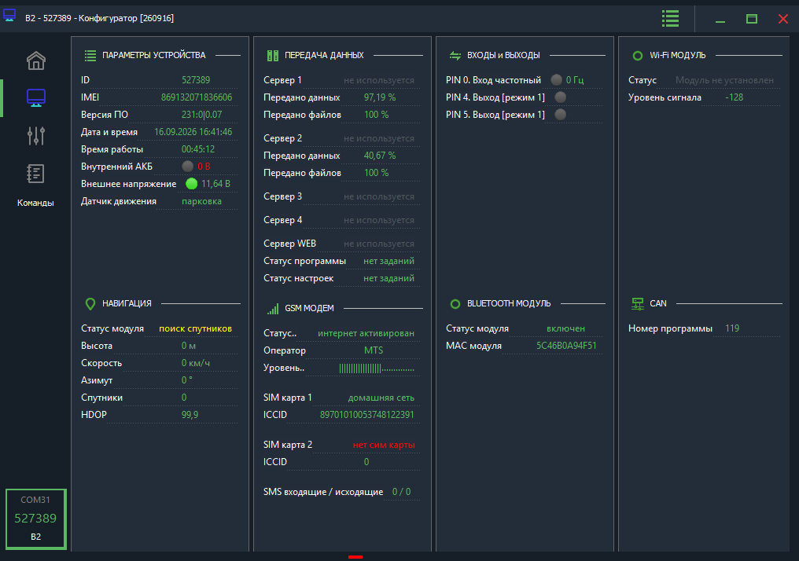Viewport: 799px width, 561px height.
Task: Toggle the PIN 4 Выход indicator
Action: click(560, 97)
